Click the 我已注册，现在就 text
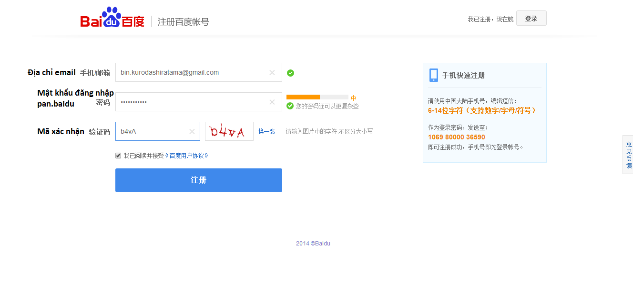Viewport: 633px width, 303px height. (x=490, y=19)
